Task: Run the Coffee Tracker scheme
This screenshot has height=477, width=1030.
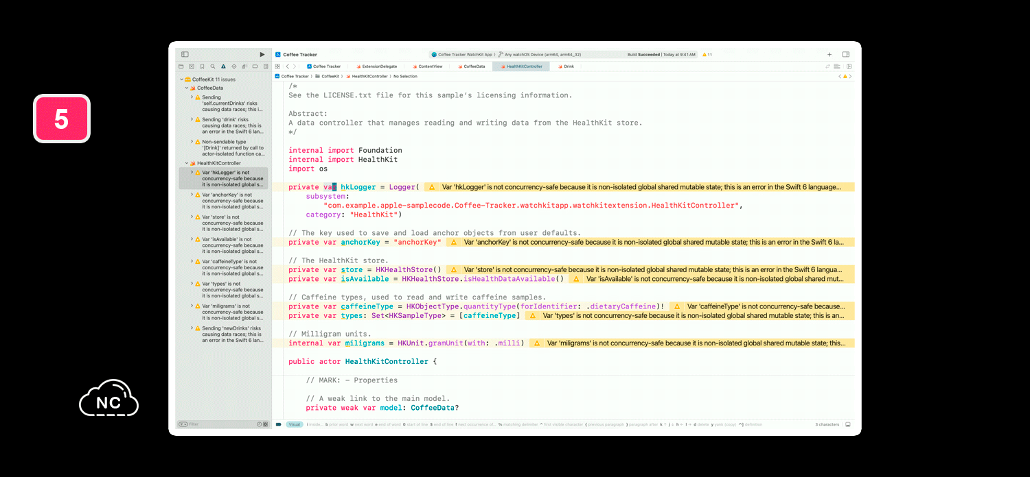Action: click(262, 54)
